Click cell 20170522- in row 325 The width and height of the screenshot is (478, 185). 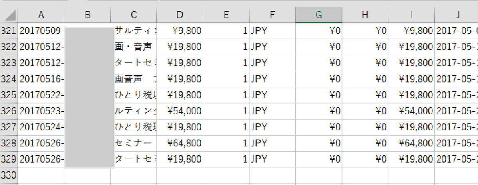coord(41,95)
